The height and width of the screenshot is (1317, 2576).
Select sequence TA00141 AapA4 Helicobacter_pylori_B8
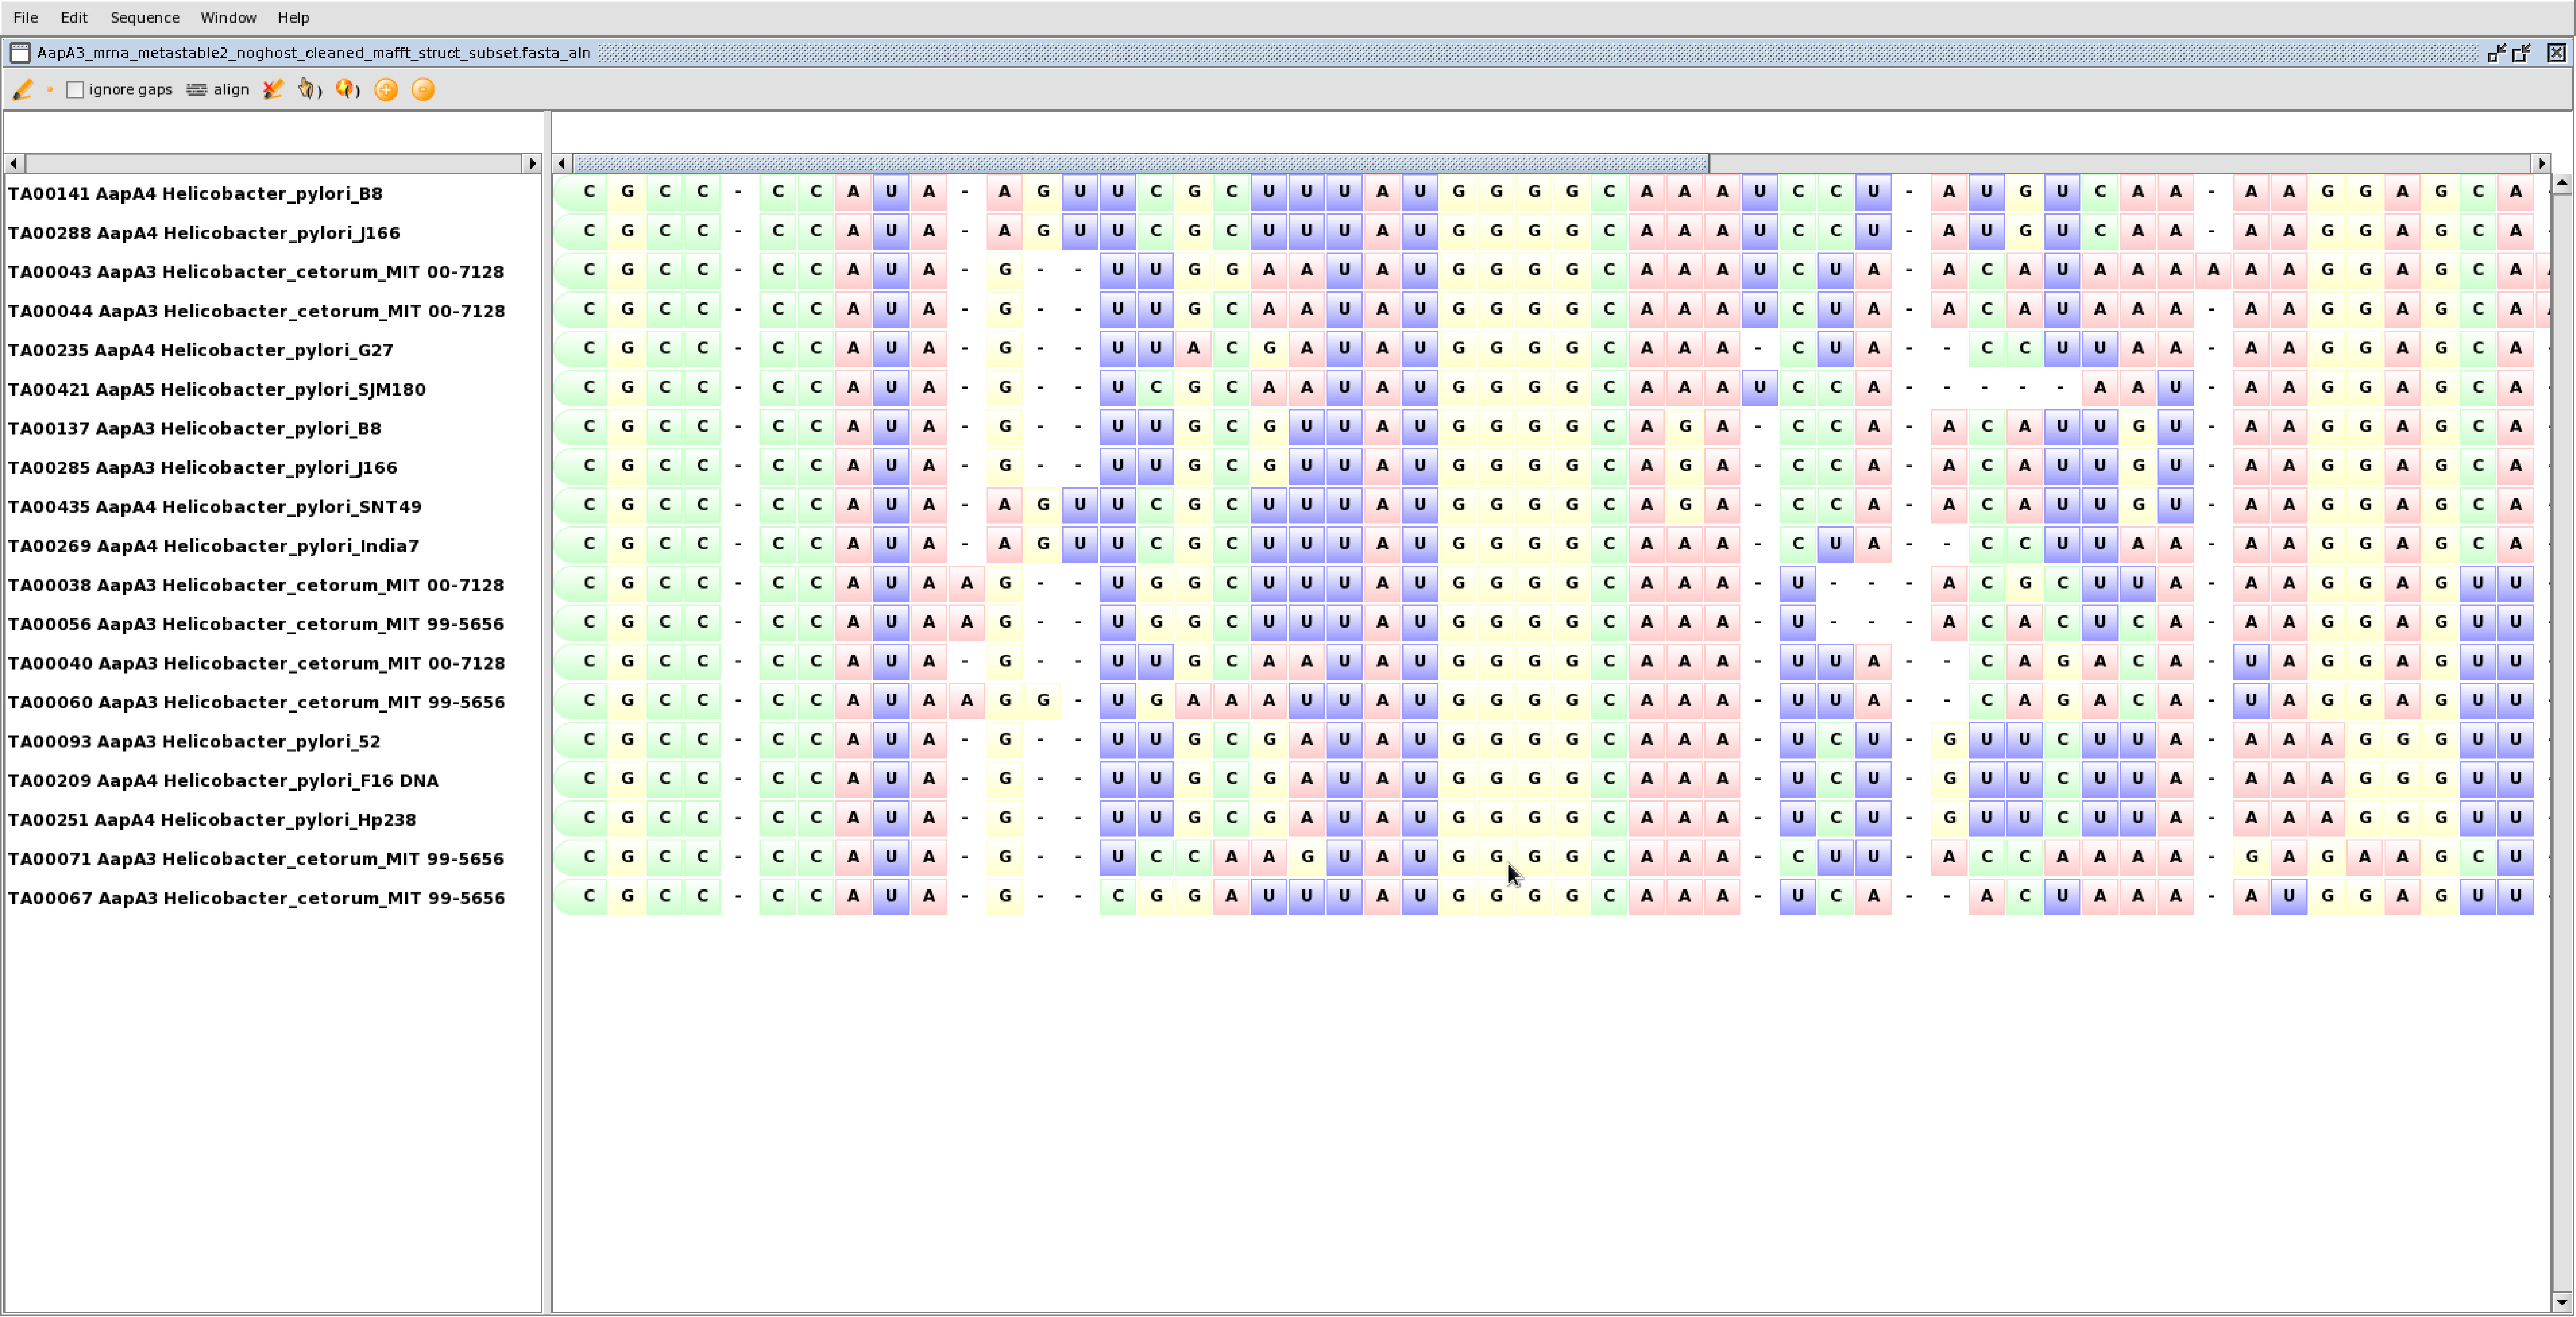(x=195, y=193)
